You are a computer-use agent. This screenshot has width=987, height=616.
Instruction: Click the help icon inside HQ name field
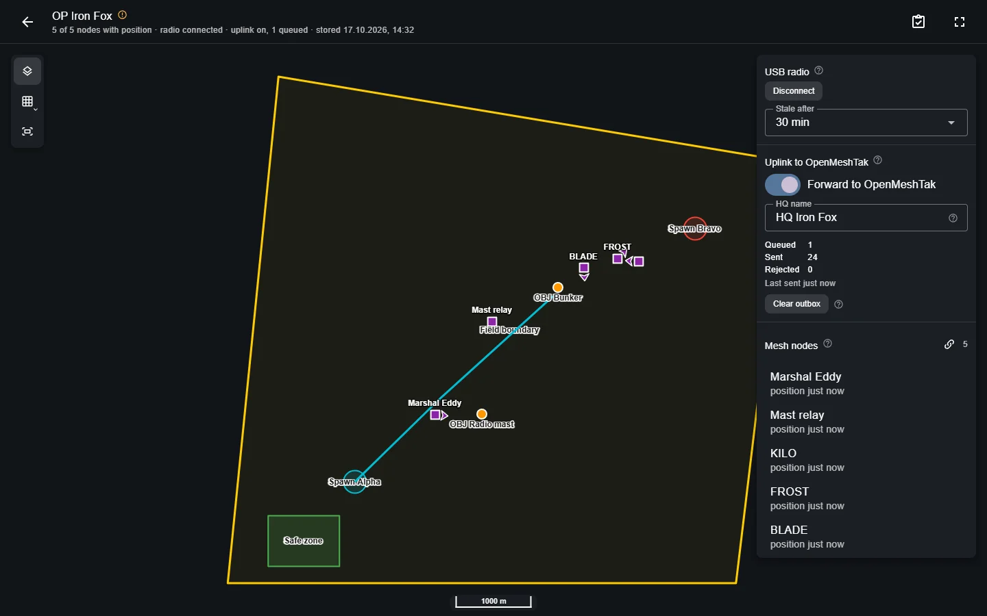(x=953, y=218)
